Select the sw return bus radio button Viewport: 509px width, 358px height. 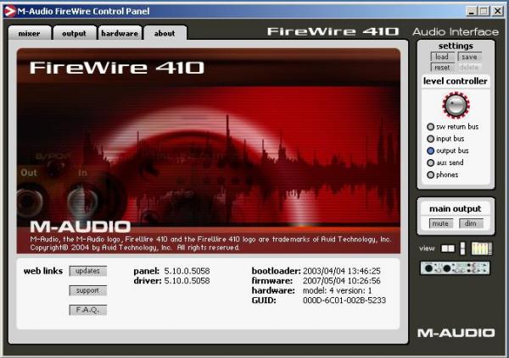pyautogui.click(x=431, y=127)
